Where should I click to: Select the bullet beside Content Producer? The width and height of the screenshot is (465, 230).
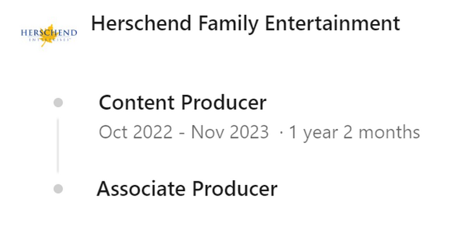58,103
